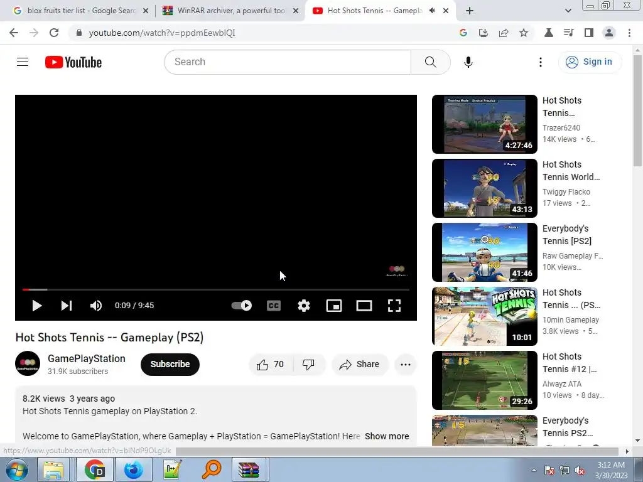Image resolution: width=643 pixels, height=482 pixels.
Task: Focus the YouTube Search field
Action: coord(288,62)
